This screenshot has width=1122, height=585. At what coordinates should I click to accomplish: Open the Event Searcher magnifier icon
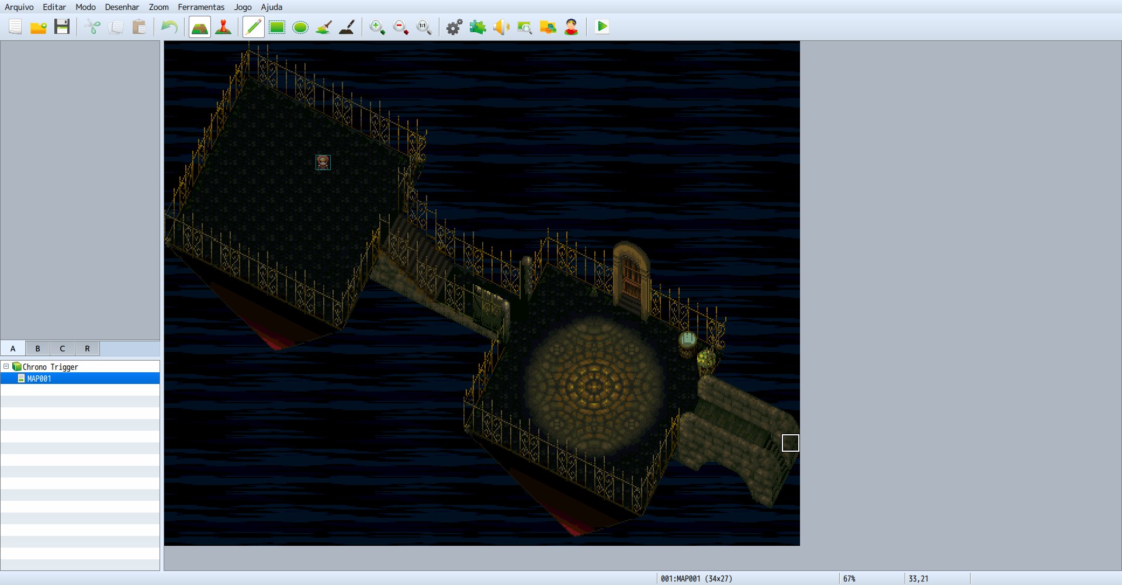[525, 27]
